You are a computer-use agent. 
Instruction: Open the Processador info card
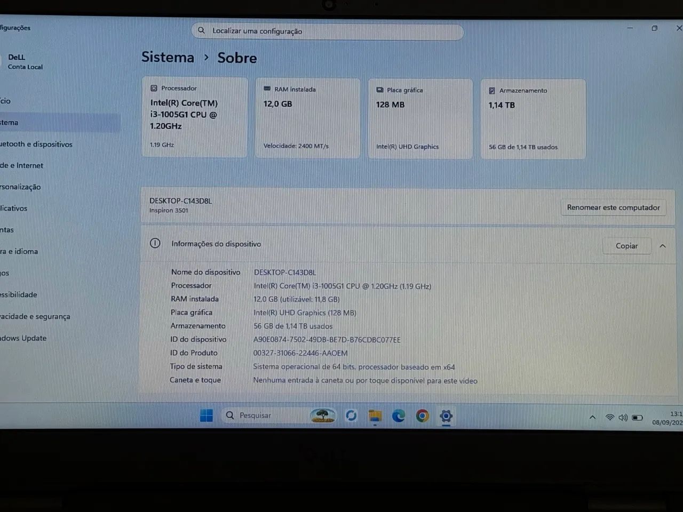[195, 117]
